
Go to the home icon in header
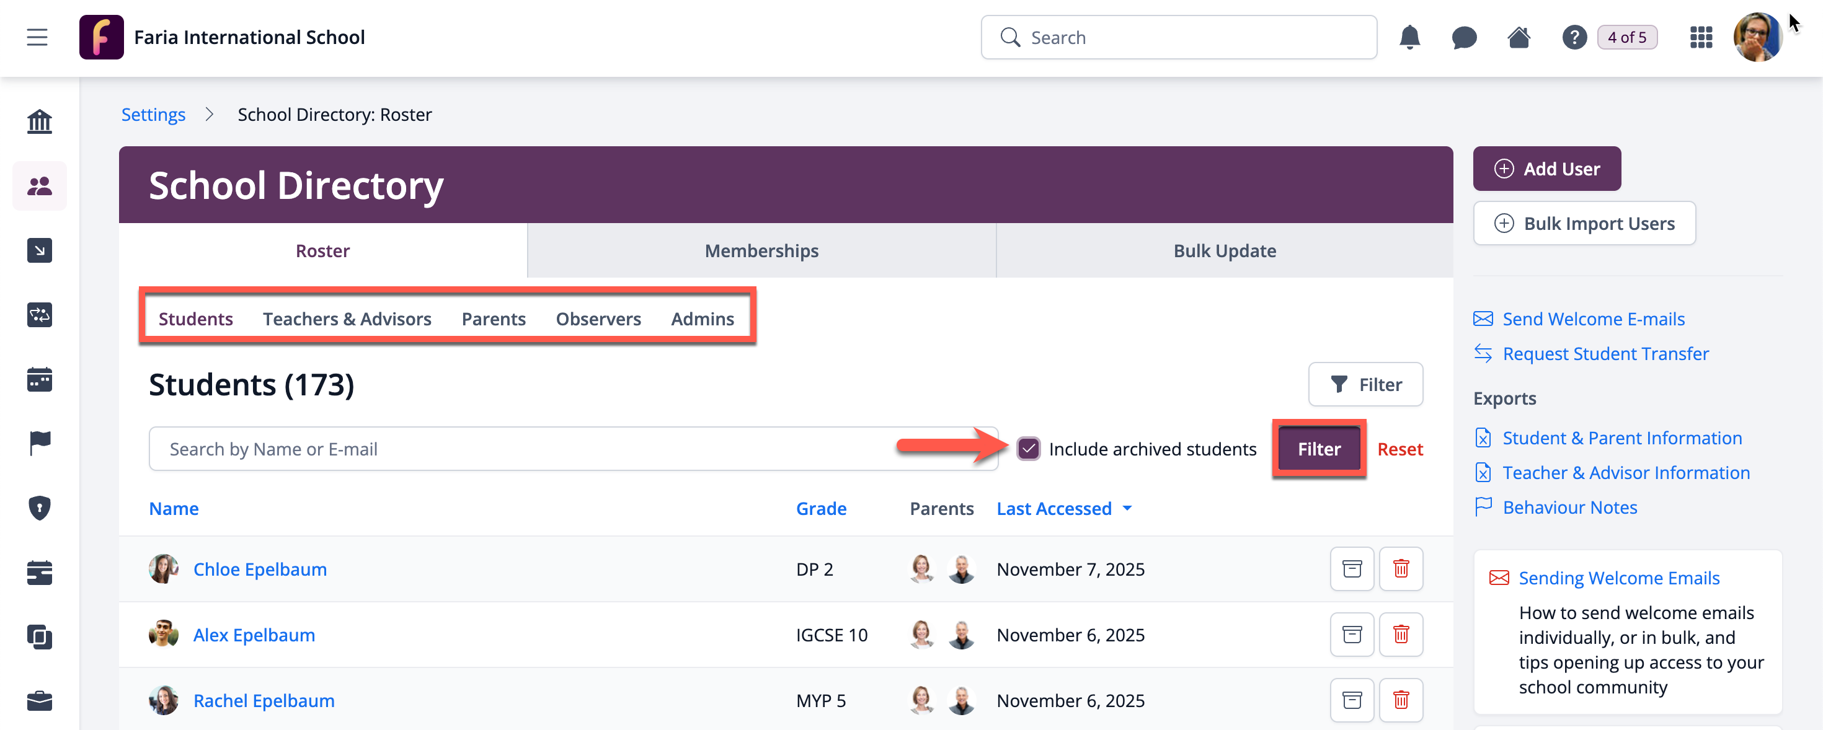pyautogui.click(x=1519, y=37)
